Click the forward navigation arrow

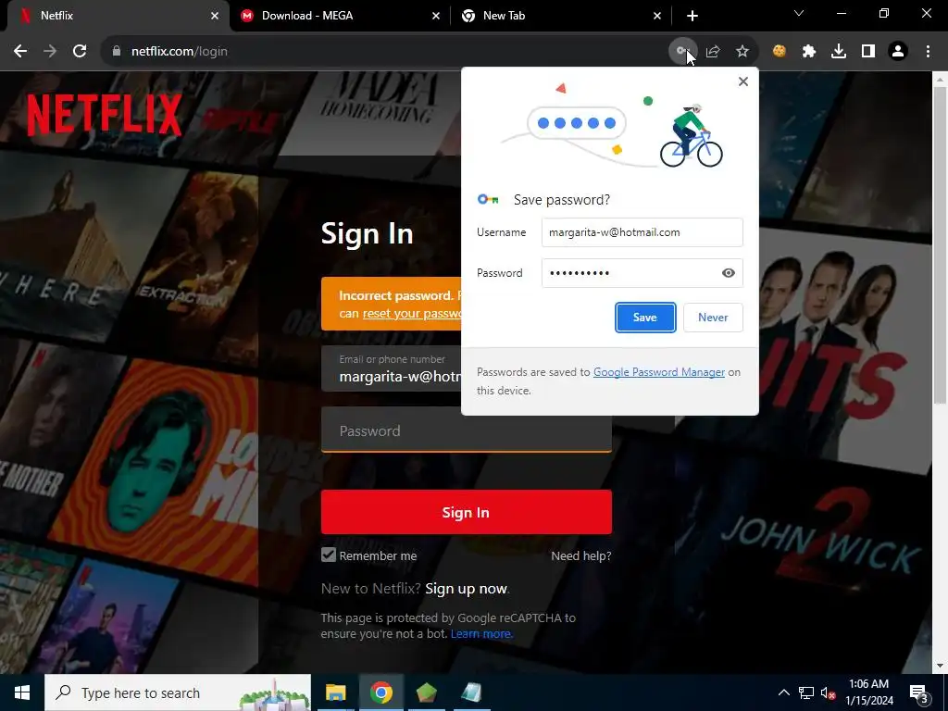click(50, 52)
